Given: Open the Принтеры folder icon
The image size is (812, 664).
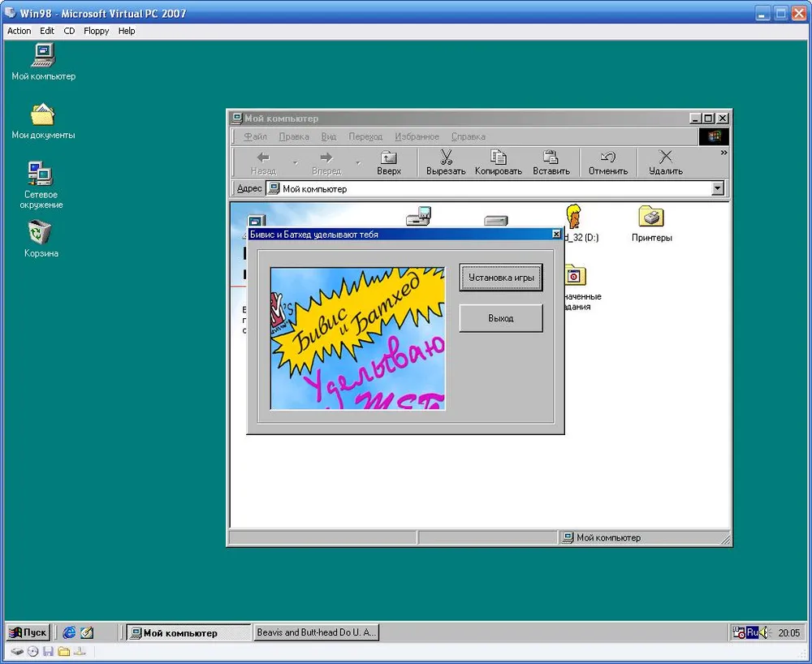Looking at the screenshot, I should click(x=651, y=218).
